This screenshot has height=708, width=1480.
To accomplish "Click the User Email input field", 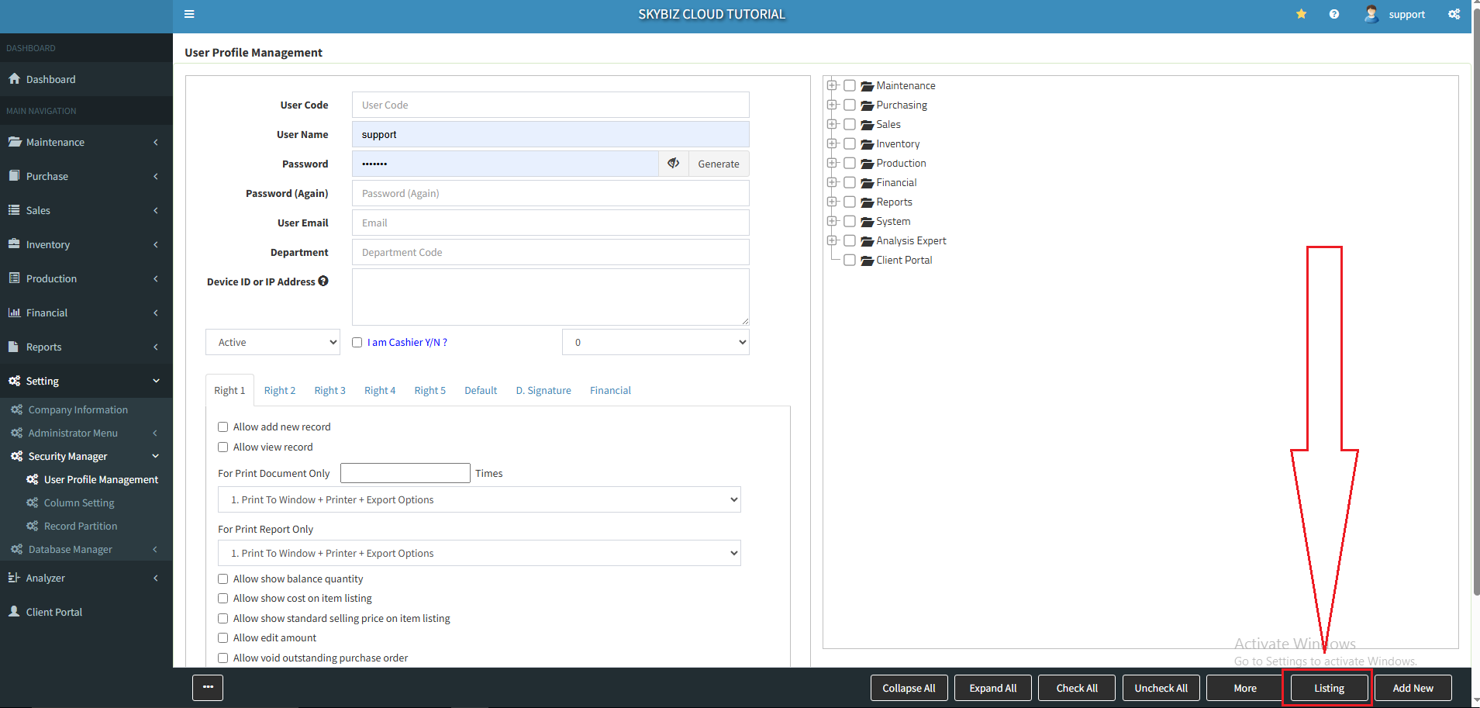I will point(550,223).
